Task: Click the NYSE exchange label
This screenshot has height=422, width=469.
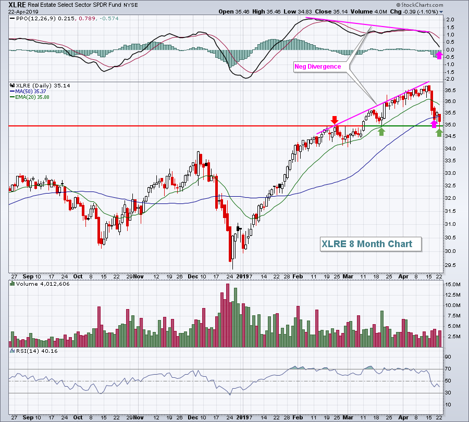Action: coord(131,5)
